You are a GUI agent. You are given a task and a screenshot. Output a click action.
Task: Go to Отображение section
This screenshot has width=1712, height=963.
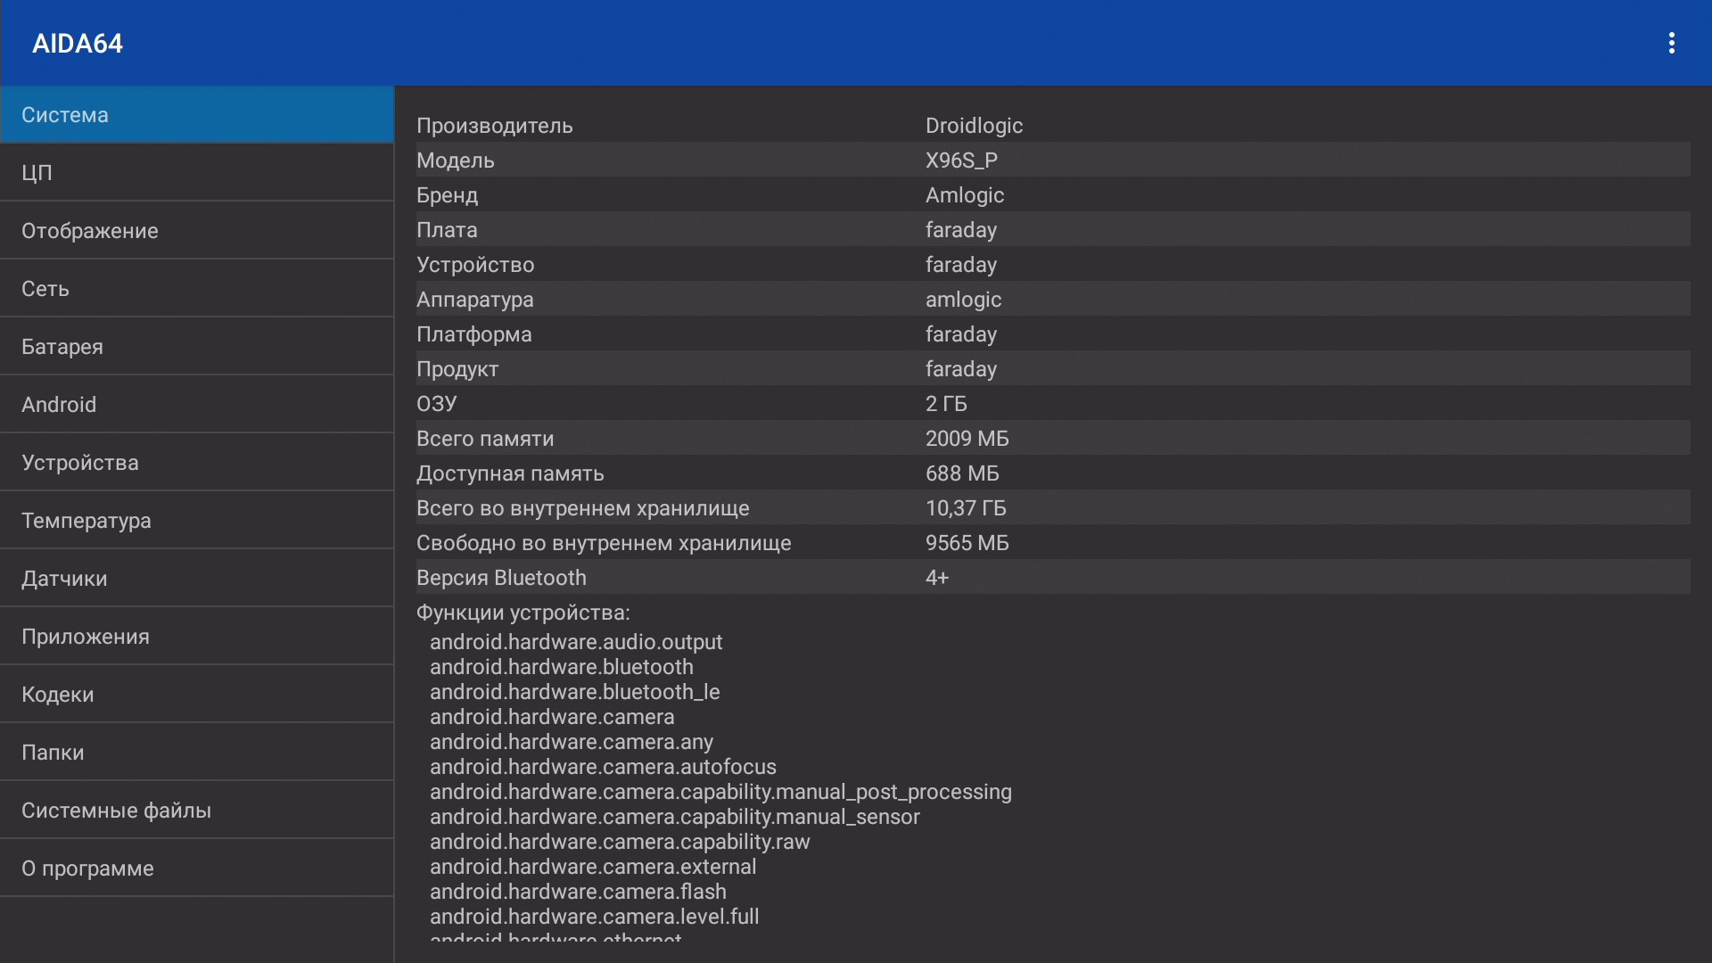coord(196,231)
